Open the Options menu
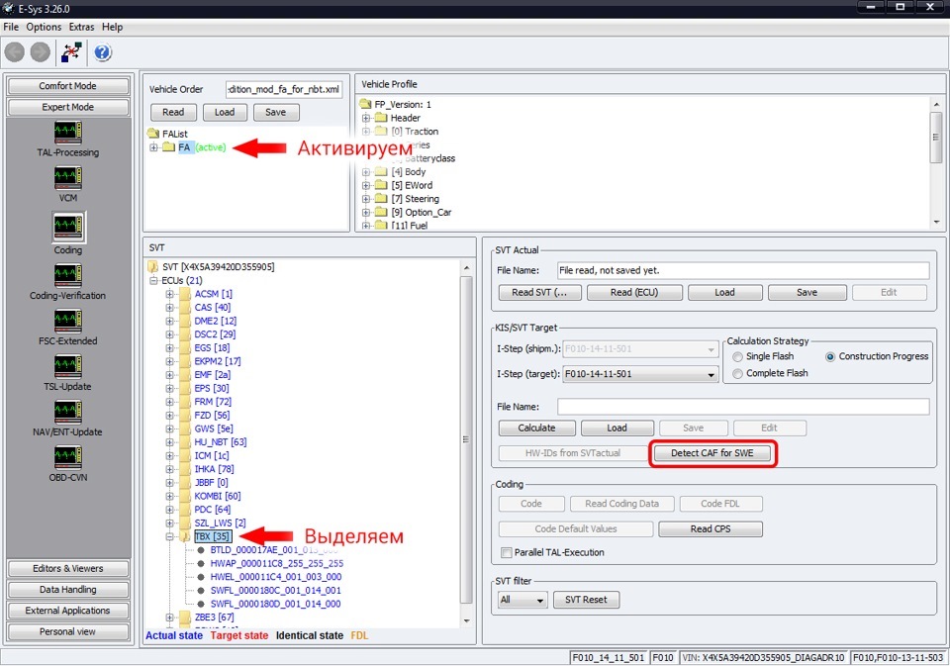This screenshot has height=666, width=950. click(44, 27)
